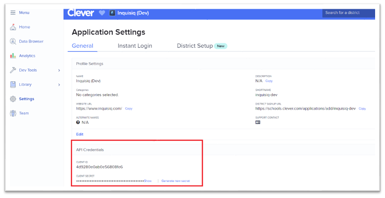Click the Profile Settings heading
The height and width of the screenshot is (198, 385).
pos(90,64)
